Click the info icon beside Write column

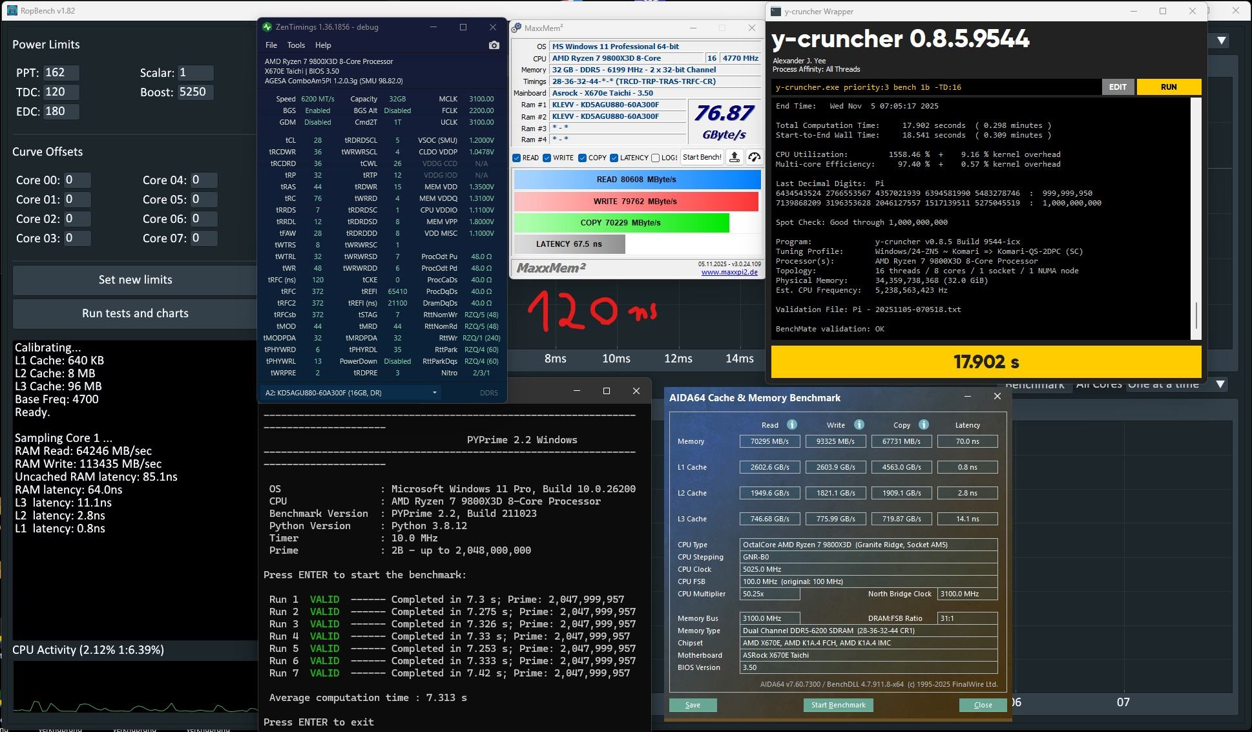pos(859,424)
